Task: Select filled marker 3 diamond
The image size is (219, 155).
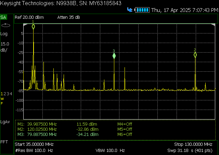Action: click(x=114, y=56)
